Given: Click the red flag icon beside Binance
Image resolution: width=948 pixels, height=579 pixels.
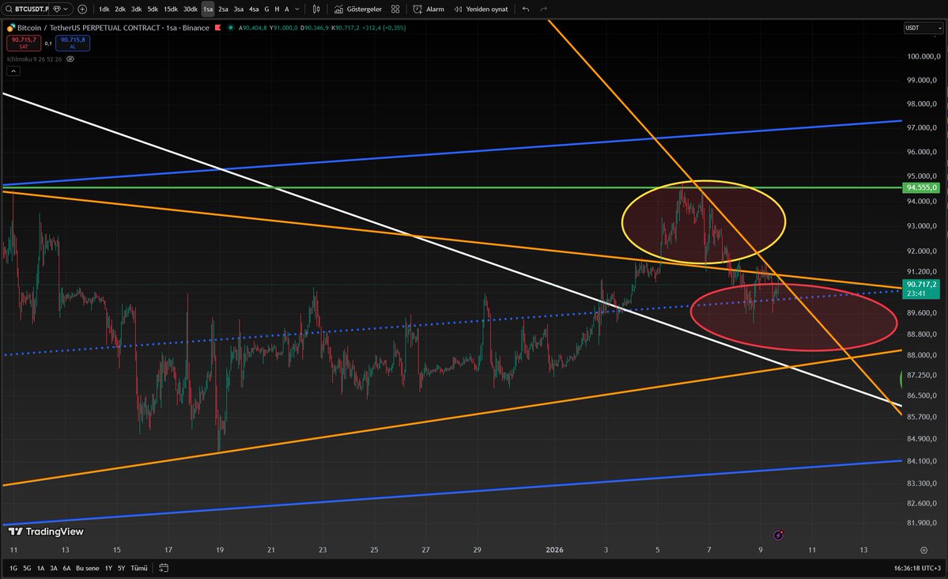Looking at the screenshot, I should [x=217, y=28].
